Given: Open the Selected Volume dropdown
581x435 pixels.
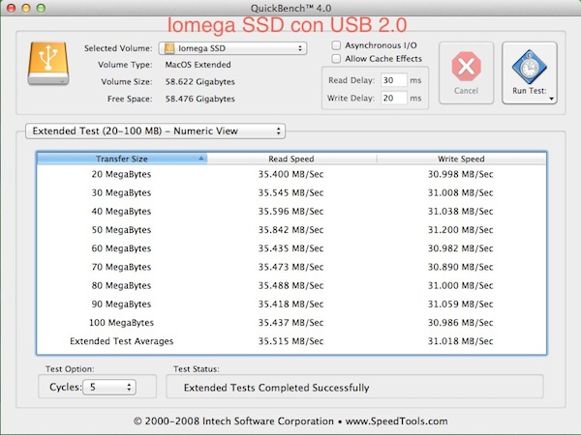Looking at the screenshot, I should [232, 48].
